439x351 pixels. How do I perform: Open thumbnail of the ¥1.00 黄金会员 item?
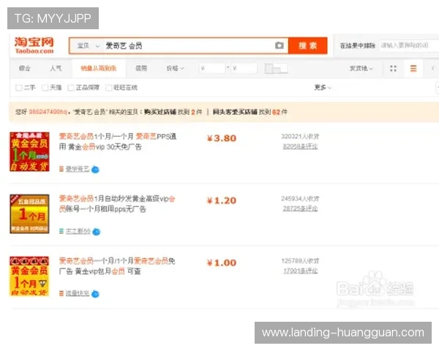pos(29,276)
